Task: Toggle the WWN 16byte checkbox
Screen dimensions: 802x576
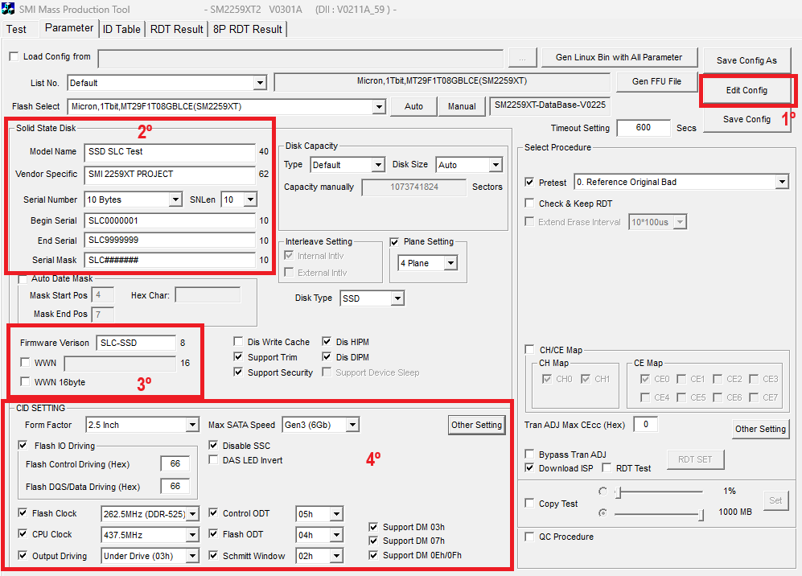Action: pos(25,381)
